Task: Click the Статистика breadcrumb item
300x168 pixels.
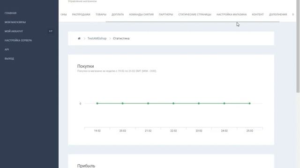Action: coord(121,38)
